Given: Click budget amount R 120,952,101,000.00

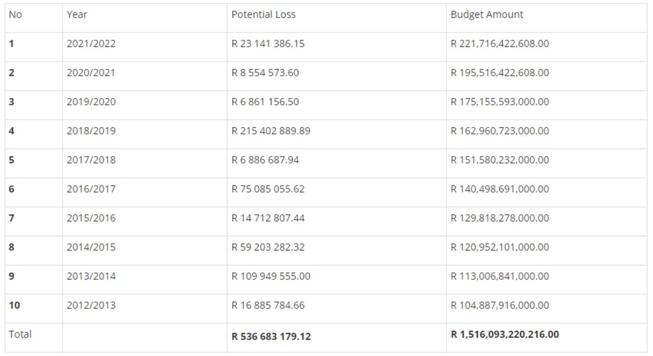Looking at the screenshot, I should pyautogui.click(x=500, y=247).
